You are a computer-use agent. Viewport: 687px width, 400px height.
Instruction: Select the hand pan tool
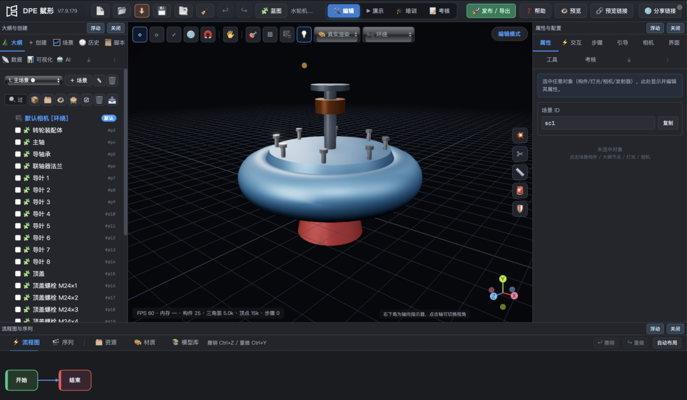(230, 34)
